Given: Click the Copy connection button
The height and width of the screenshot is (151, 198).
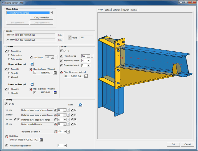Looking at the screenshot, I should pos(42,18).
